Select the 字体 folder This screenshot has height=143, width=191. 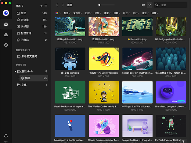(x=32, y=85)
